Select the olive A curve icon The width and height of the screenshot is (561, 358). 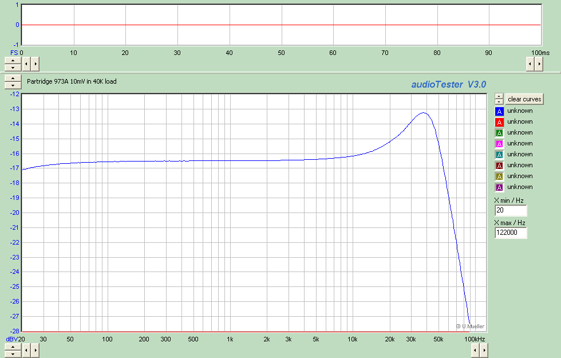(x=499, y=176)
